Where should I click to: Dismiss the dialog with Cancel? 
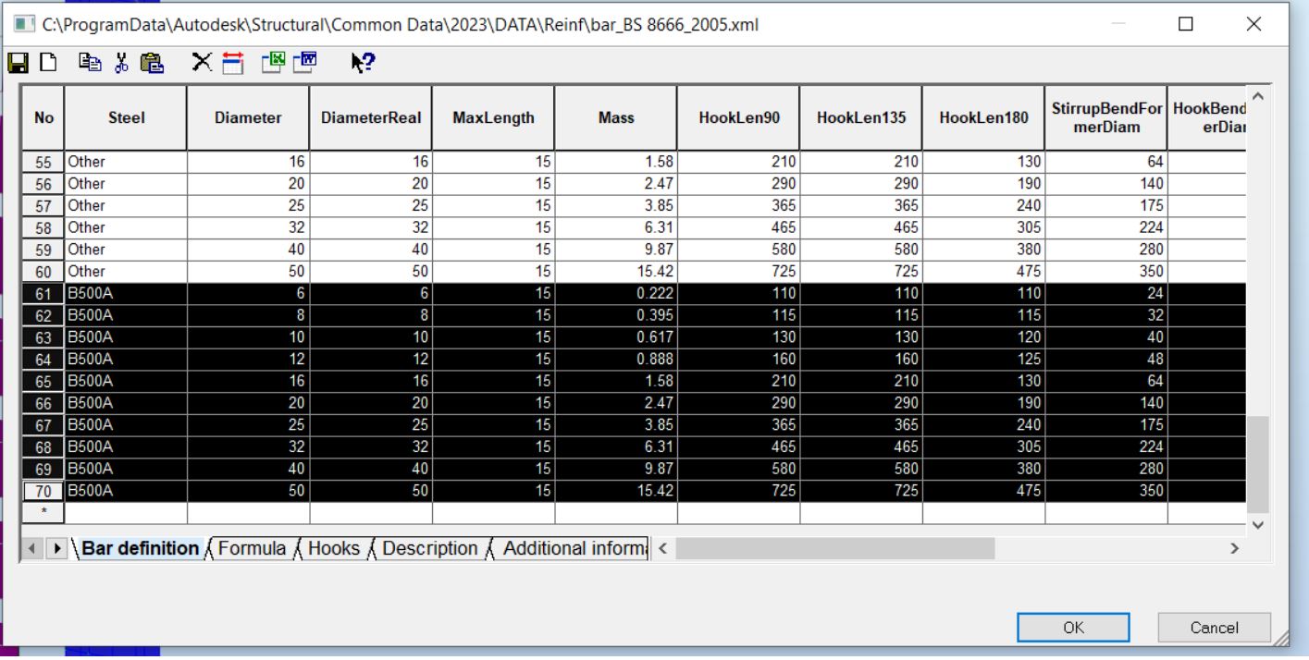[x=1213, y=628]
